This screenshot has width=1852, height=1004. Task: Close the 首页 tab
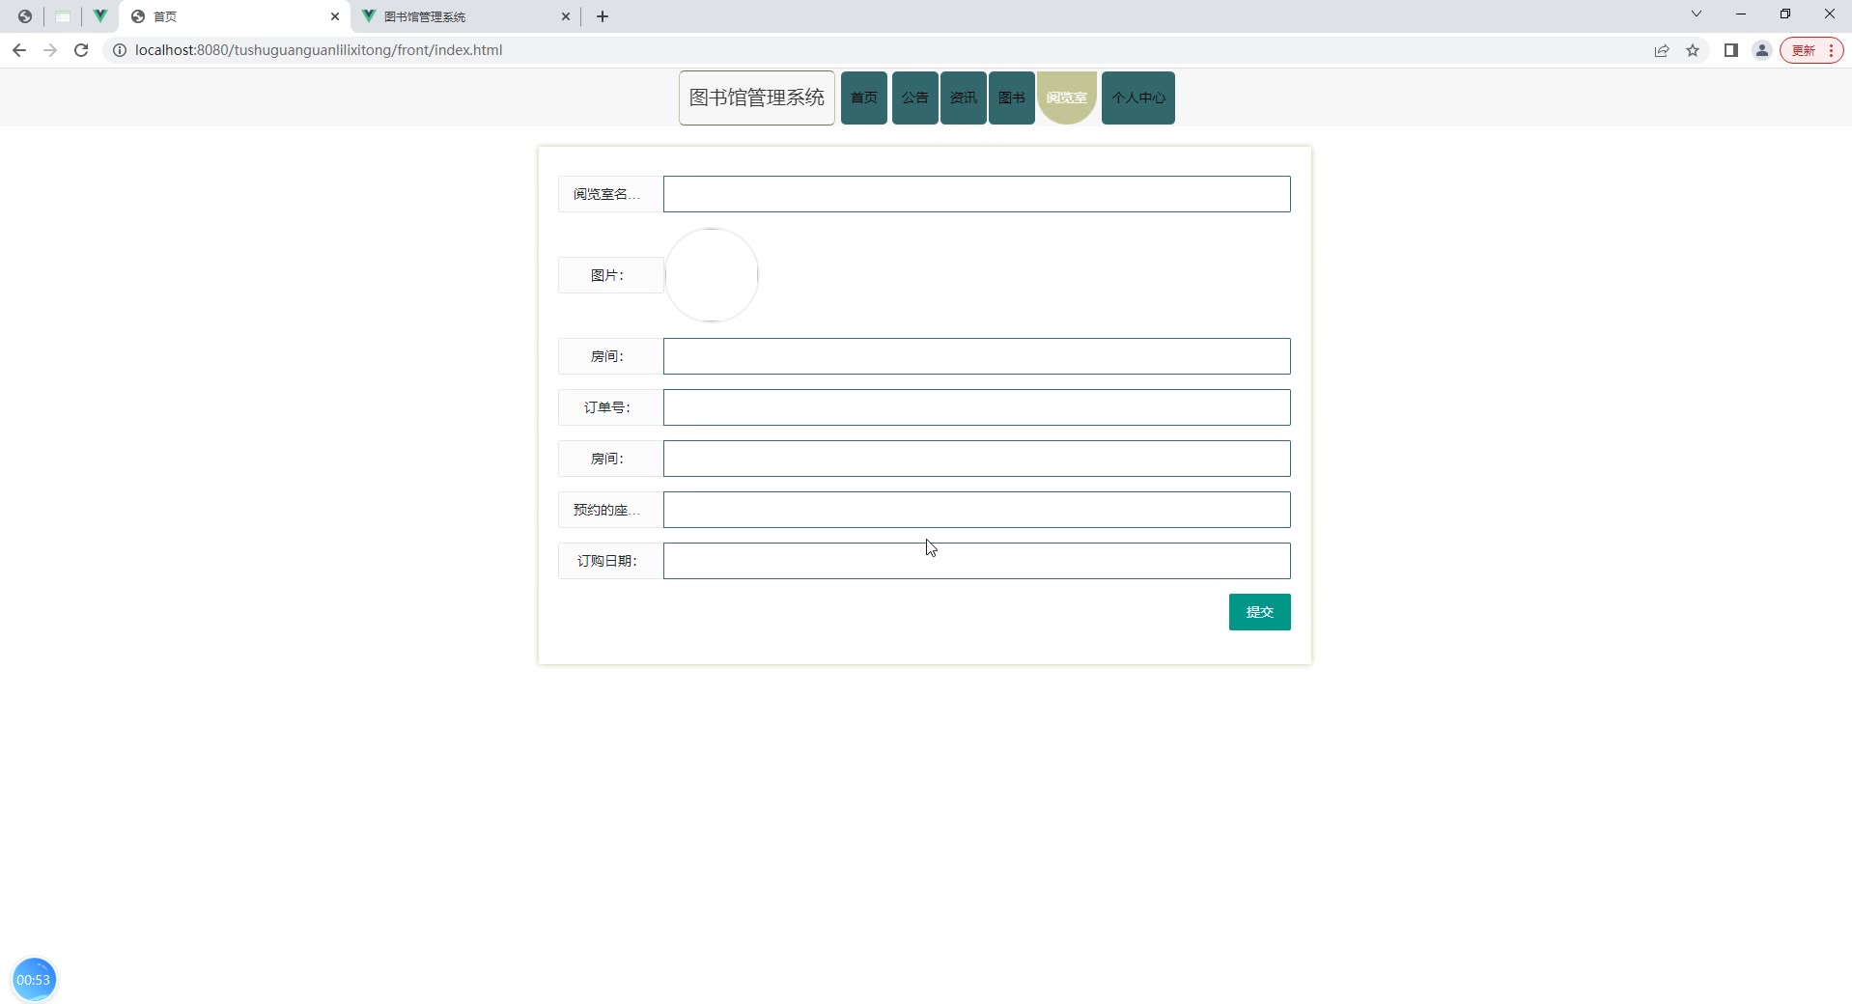335,16
